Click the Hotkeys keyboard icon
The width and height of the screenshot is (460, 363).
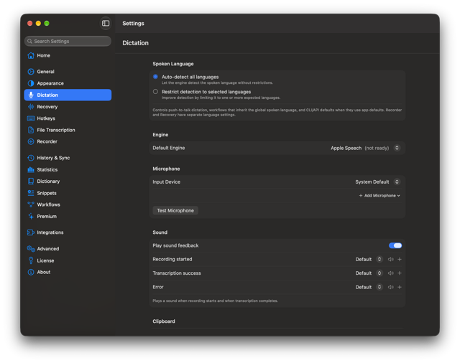click(31, 118)
